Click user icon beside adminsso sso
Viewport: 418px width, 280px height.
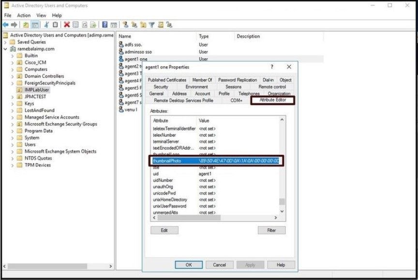click(121, 52)
